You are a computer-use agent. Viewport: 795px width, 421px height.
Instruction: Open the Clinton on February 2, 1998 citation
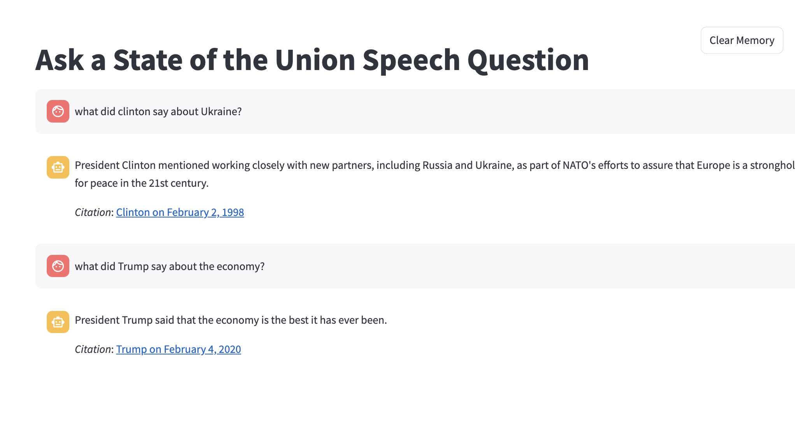click(x=180, y=212)
